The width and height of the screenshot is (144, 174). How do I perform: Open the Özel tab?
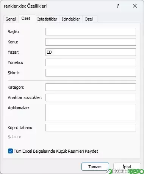click(x=89, y=19)
